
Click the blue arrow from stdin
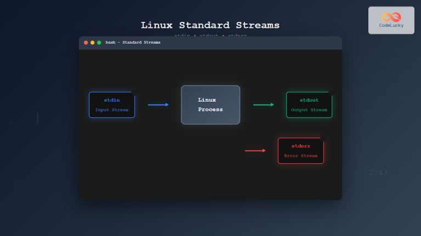tap(158, 104)
